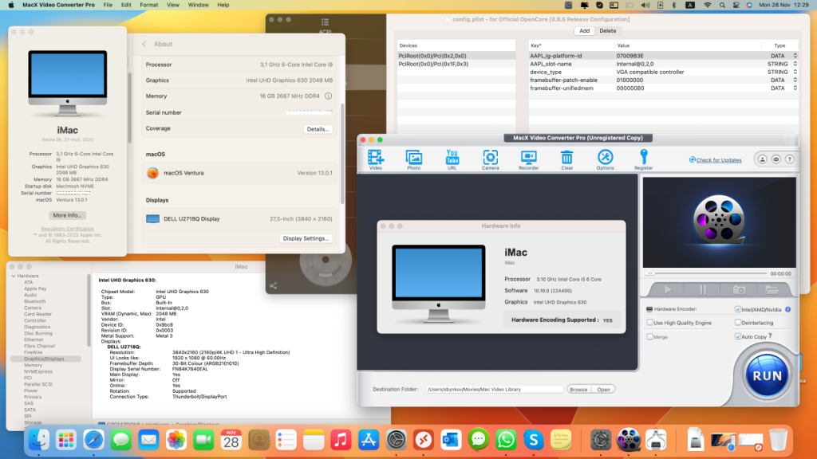Toggle the Deinterlacing checkbox
This screenshot has width=817, height=459.
(x=738, y=323)
